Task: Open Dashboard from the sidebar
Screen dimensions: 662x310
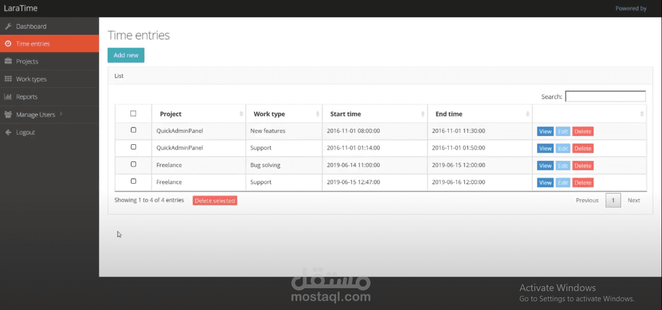Action: click(x=50, y=26)
